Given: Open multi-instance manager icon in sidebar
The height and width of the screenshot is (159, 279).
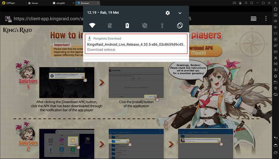Looking at the screenshot, I should point(276,46).
